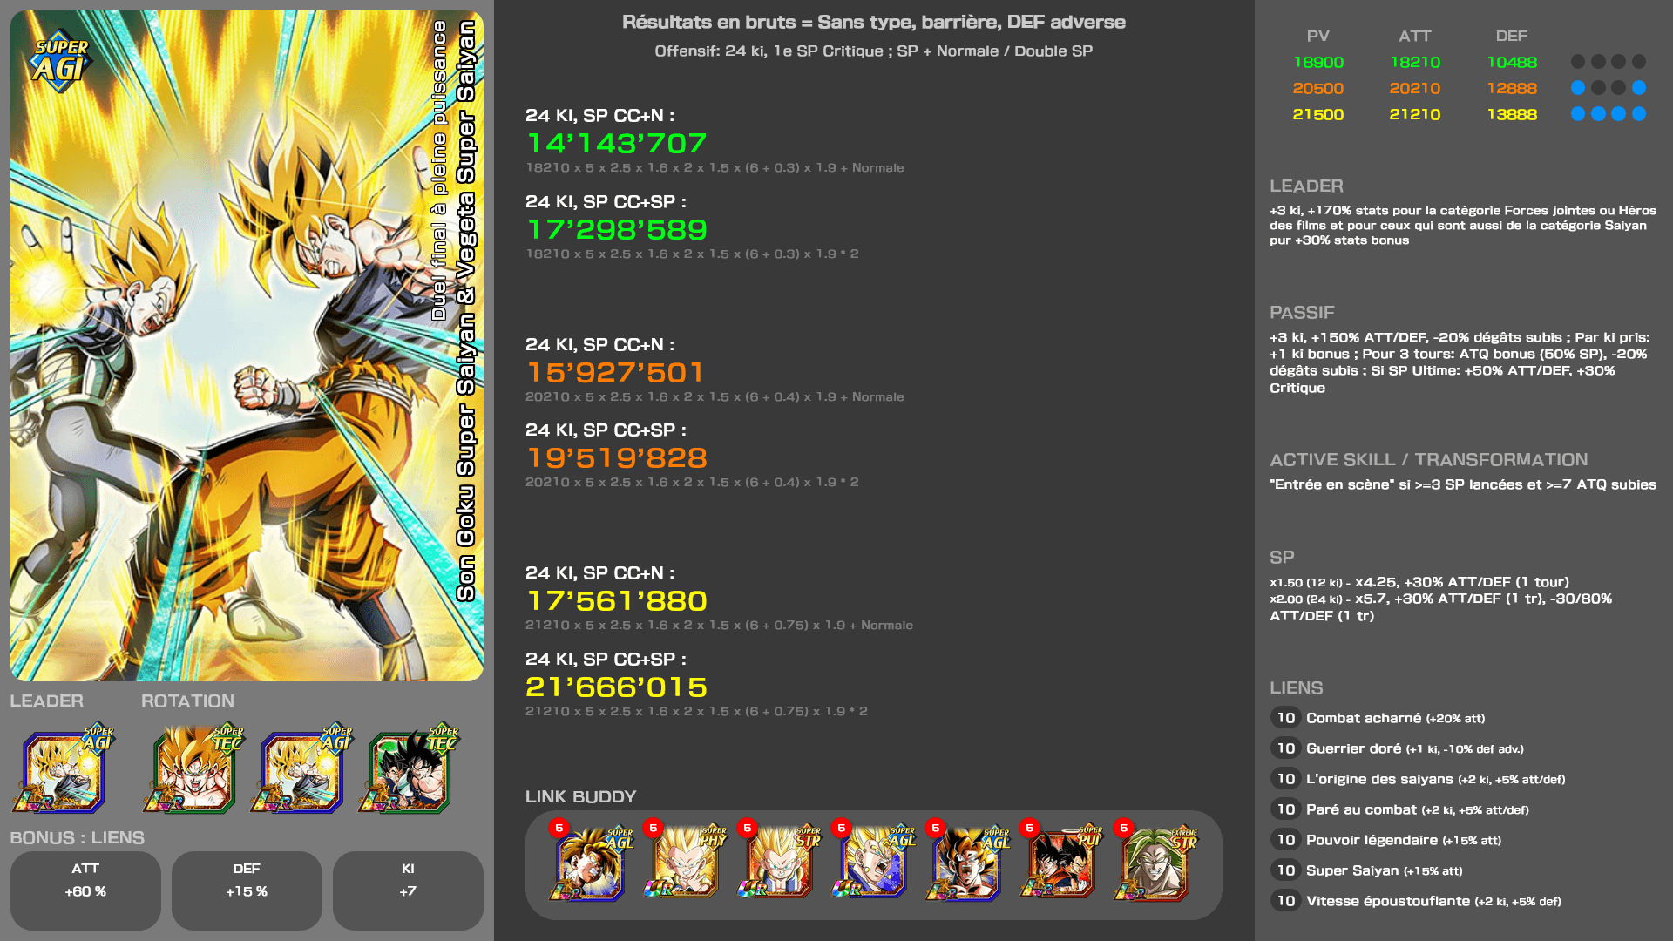This screenshot has width=1673, height=941.
Task: Click the yellow 21'666'015 damage result
Action: pyautogui.click(x=617, y=687)
